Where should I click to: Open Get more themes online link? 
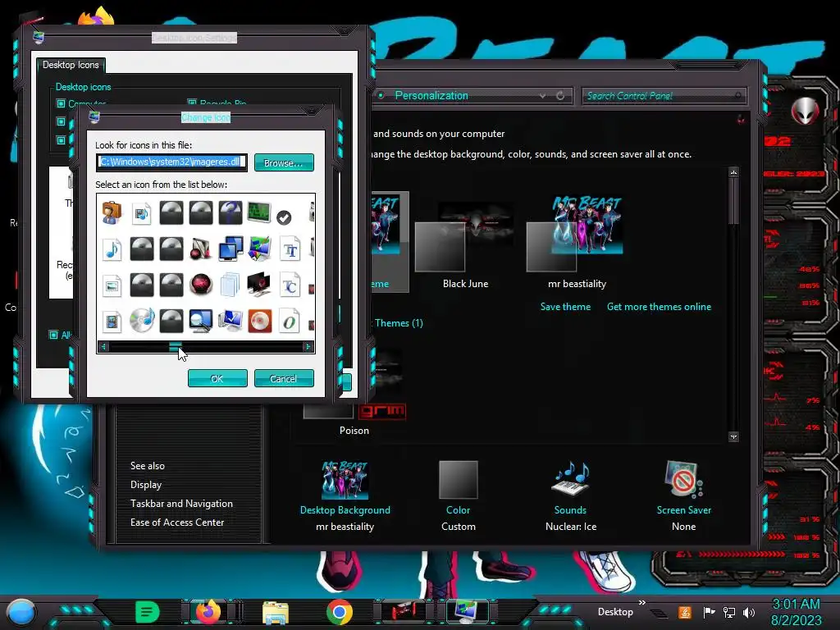(659, 307)
